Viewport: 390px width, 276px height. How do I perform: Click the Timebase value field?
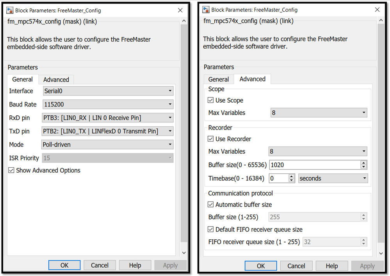tap(279, 179)
